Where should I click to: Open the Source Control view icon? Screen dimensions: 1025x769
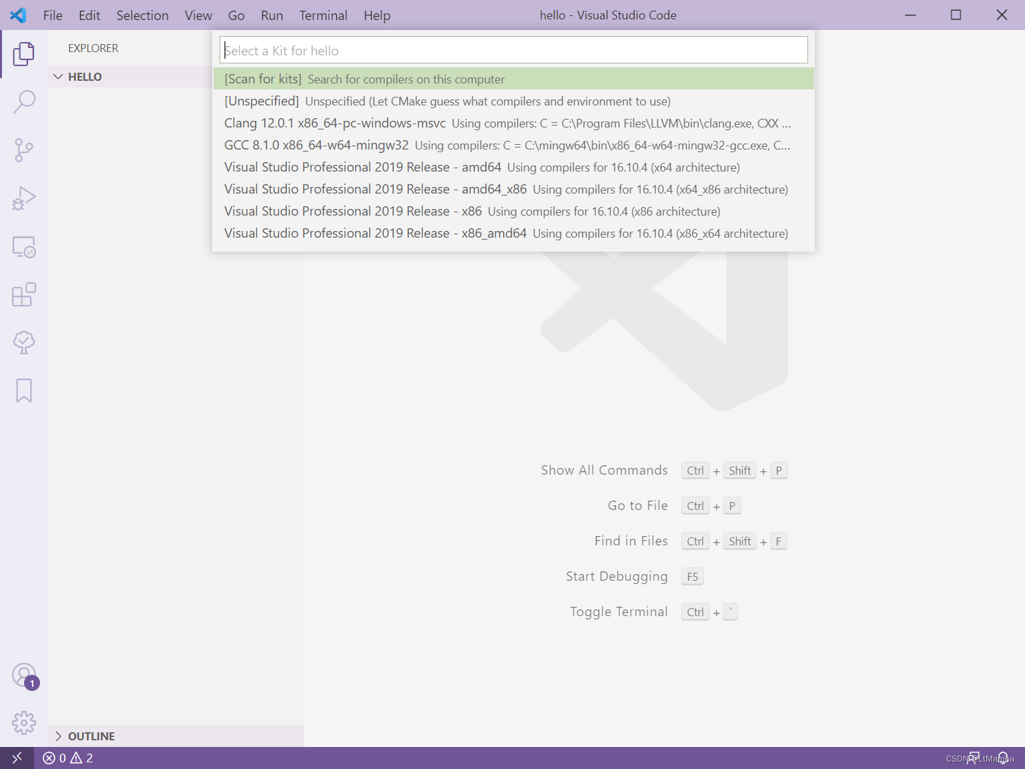(x=24, y=150)
